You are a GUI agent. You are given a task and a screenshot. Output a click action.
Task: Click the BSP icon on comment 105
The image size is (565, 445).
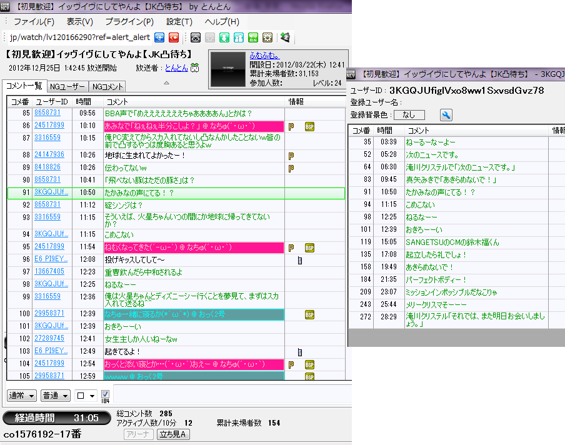click(x=309, y=376)
